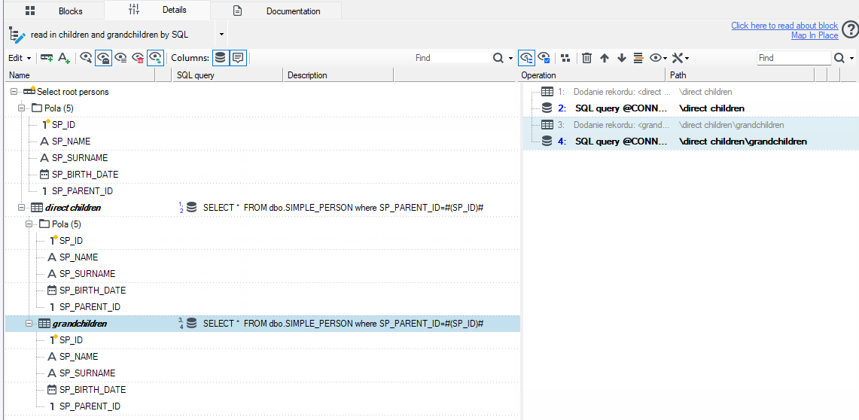The image size is (859, 420).
Task: Open the eye visibility dropdown in operations toolbar
Action: [658, 57]
